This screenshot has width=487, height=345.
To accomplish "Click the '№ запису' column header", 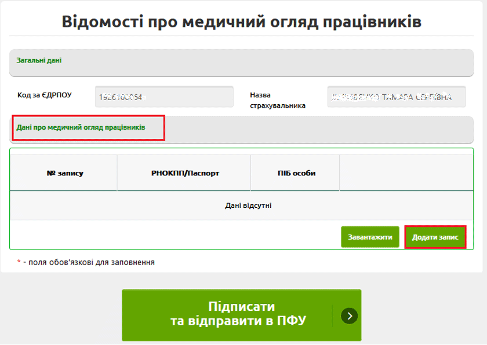I will [x=64, y=173].
